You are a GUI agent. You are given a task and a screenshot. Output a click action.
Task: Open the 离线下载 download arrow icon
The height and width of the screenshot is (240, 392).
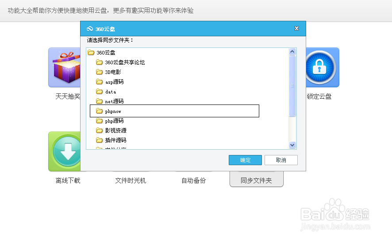65,151
